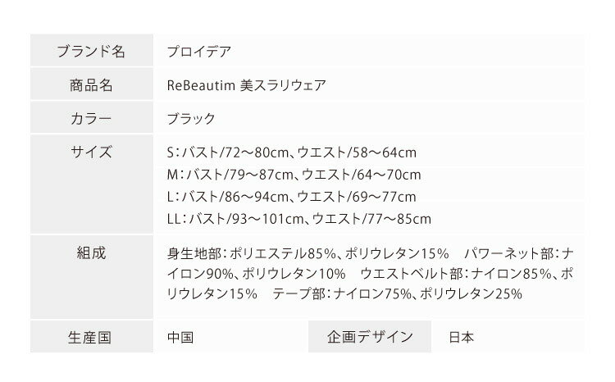The height and width of the screenshot is (382, 615).
Task: Click the M size row text
Action: (293, 175)
